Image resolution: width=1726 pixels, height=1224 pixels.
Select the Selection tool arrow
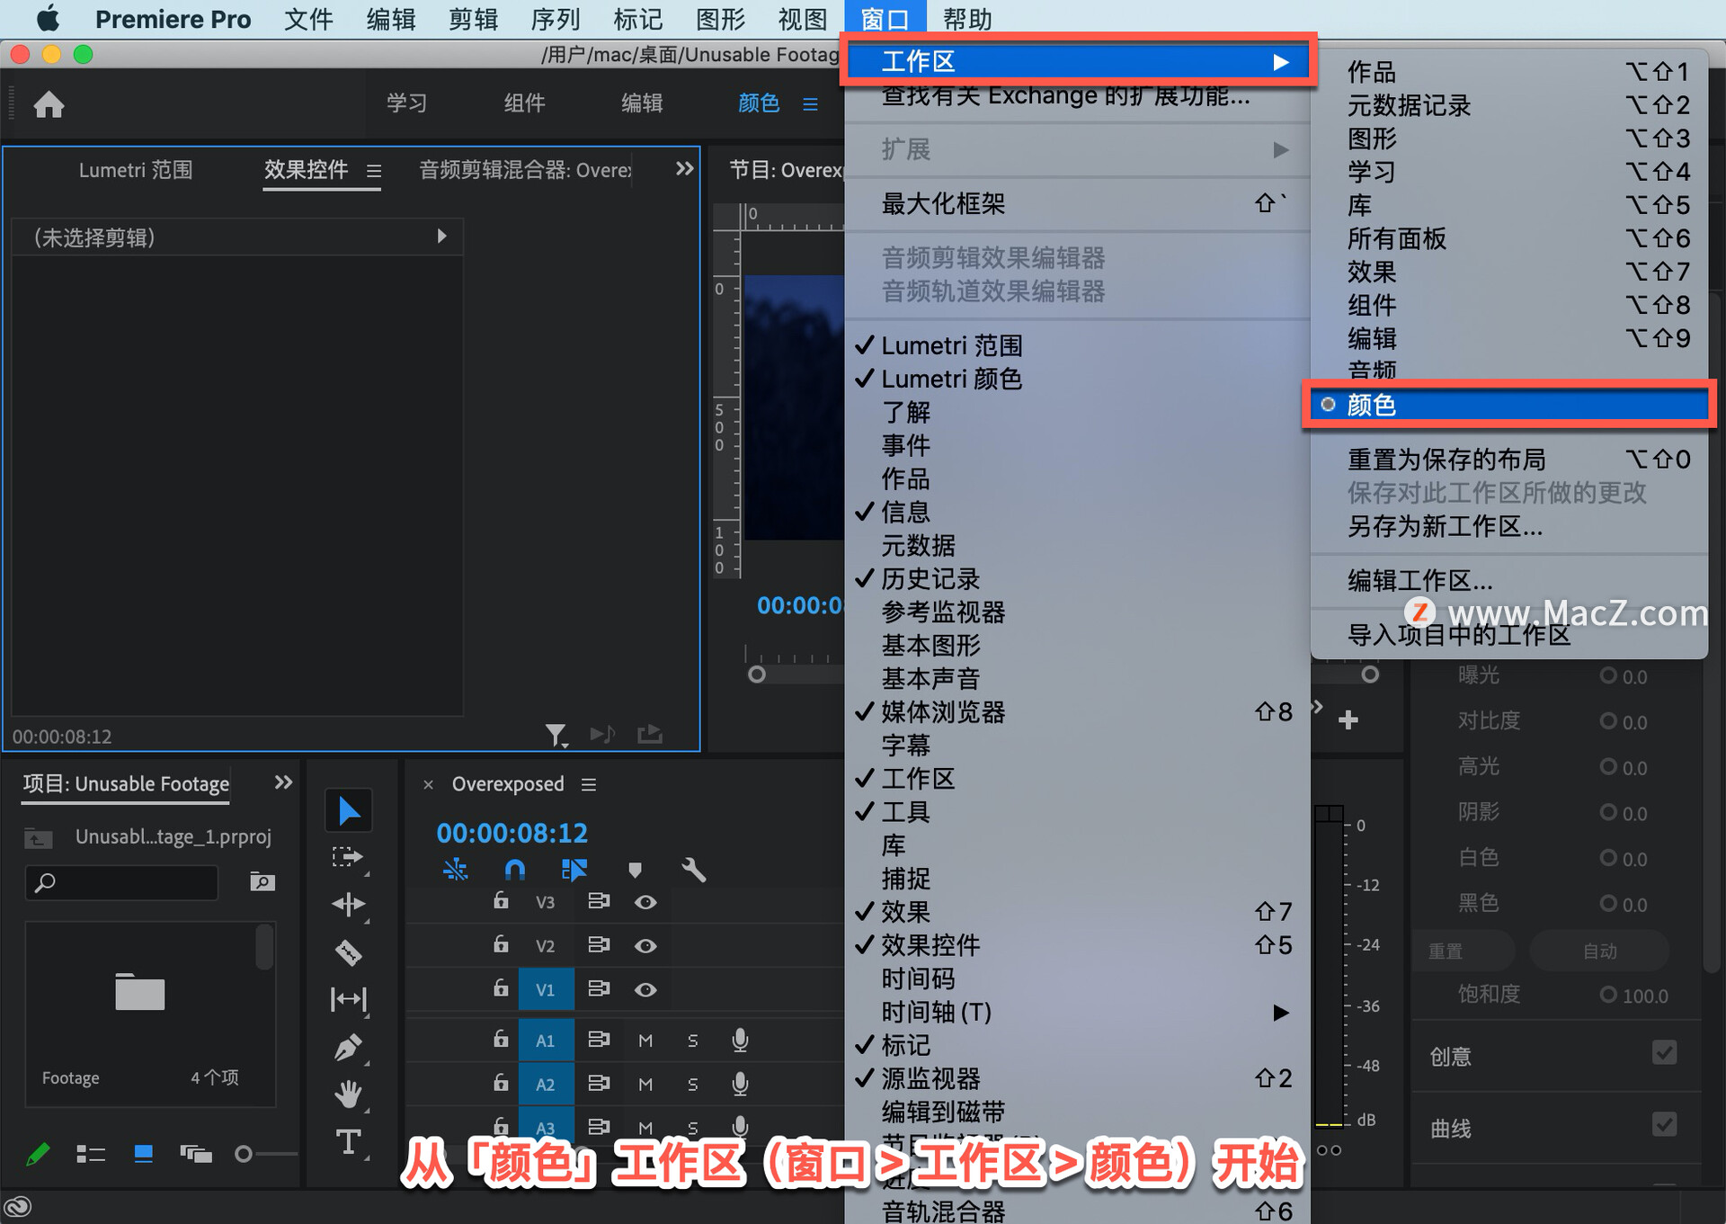tap(349, 811)
